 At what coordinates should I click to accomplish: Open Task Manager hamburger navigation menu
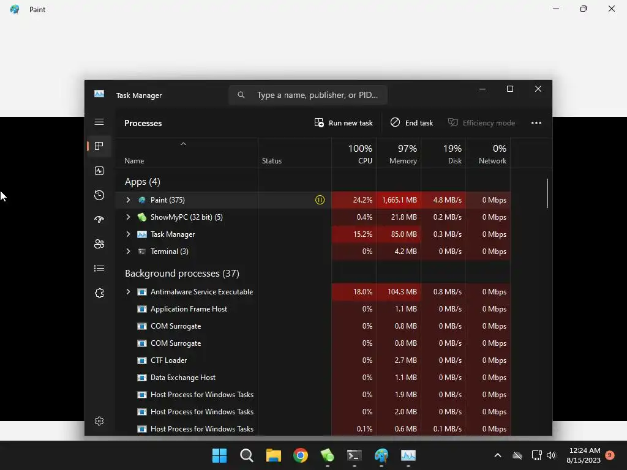coord(99,122)
